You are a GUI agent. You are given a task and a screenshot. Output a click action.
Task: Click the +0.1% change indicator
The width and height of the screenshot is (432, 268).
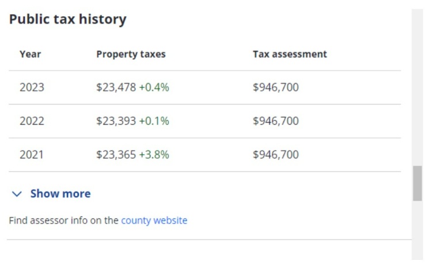(x=154, y=121)
